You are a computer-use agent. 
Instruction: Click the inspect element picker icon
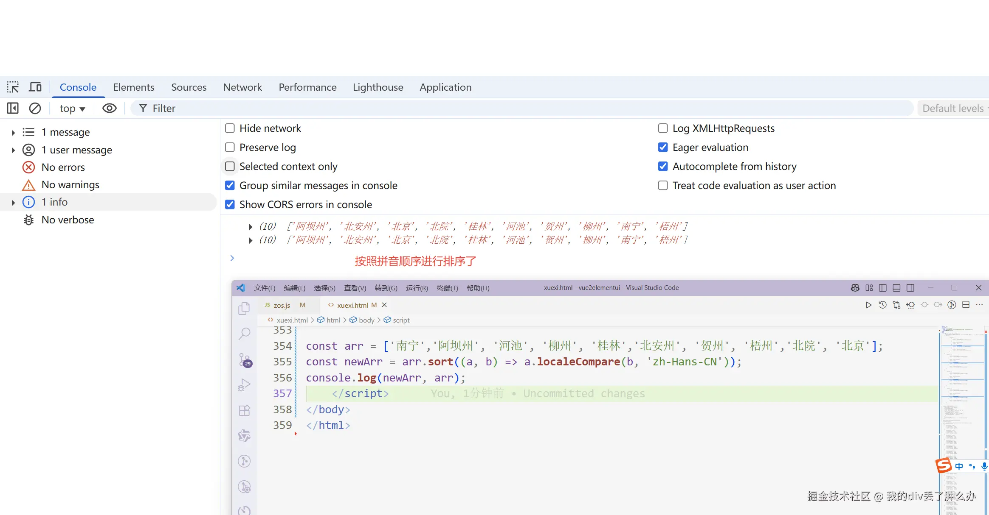coord(13,87)
